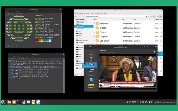Open Bureau in the file manager sidebar
The image size is (178, 111).
pos(80,24)
